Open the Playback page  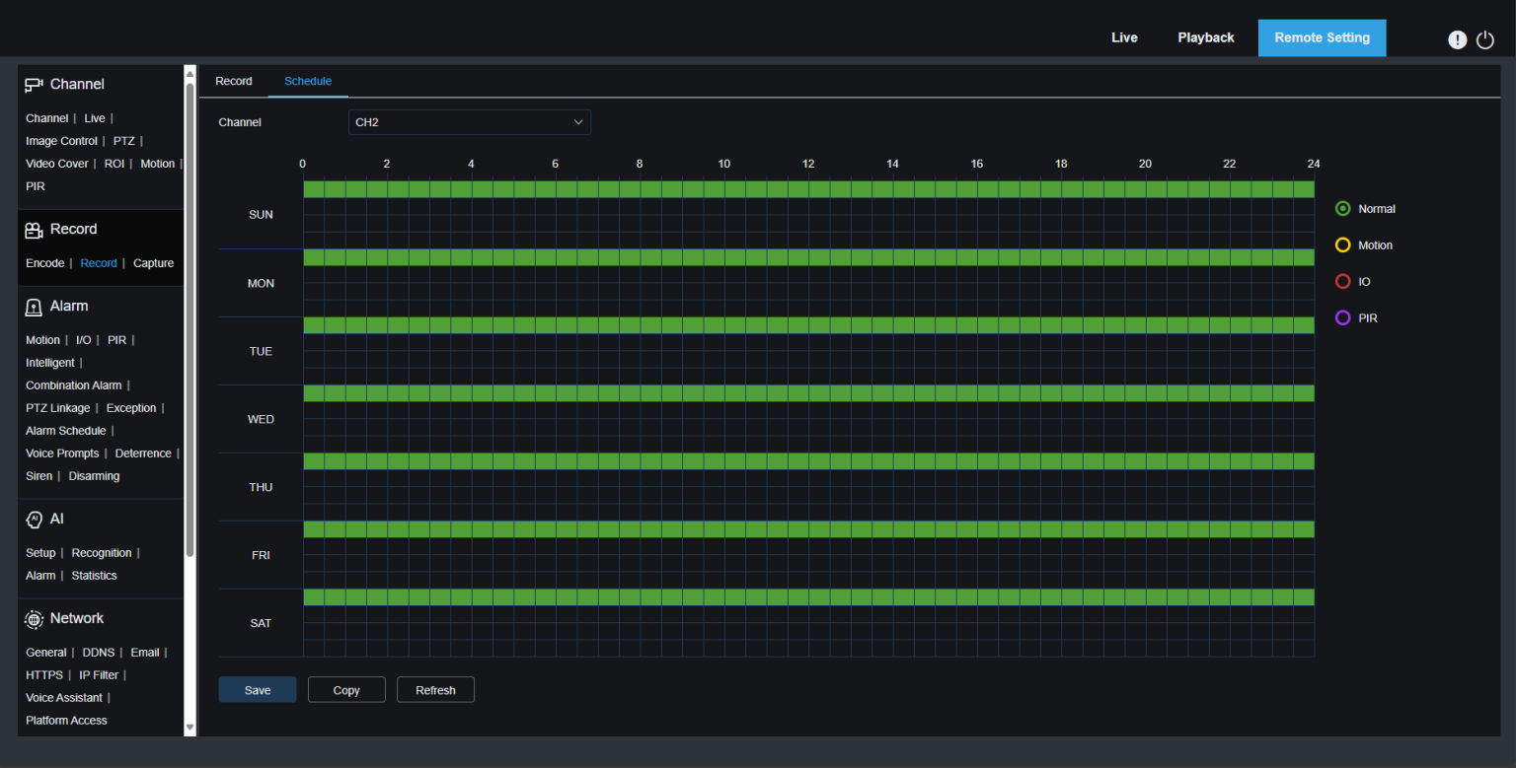tap(1205, 37)
